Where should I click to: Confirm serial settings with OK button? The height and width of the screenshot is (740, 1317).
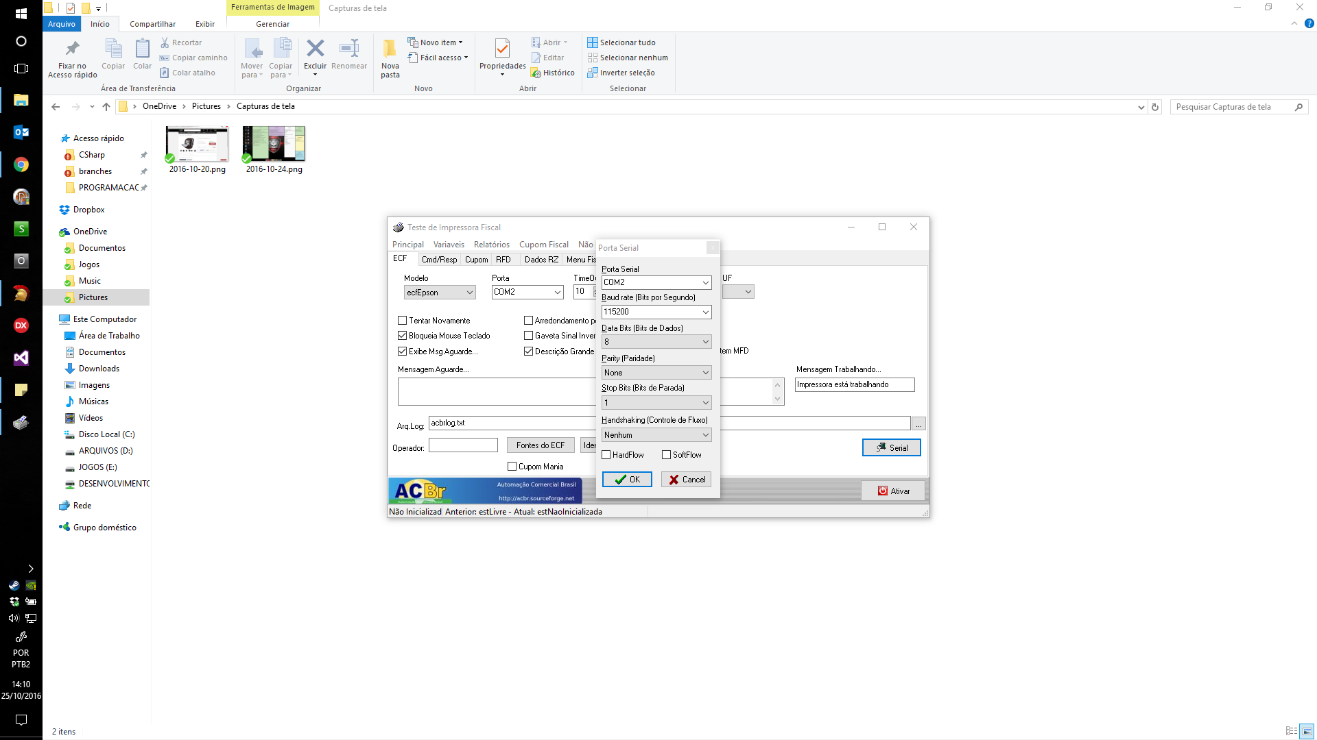pyautogui.click(x=627, y=480)
